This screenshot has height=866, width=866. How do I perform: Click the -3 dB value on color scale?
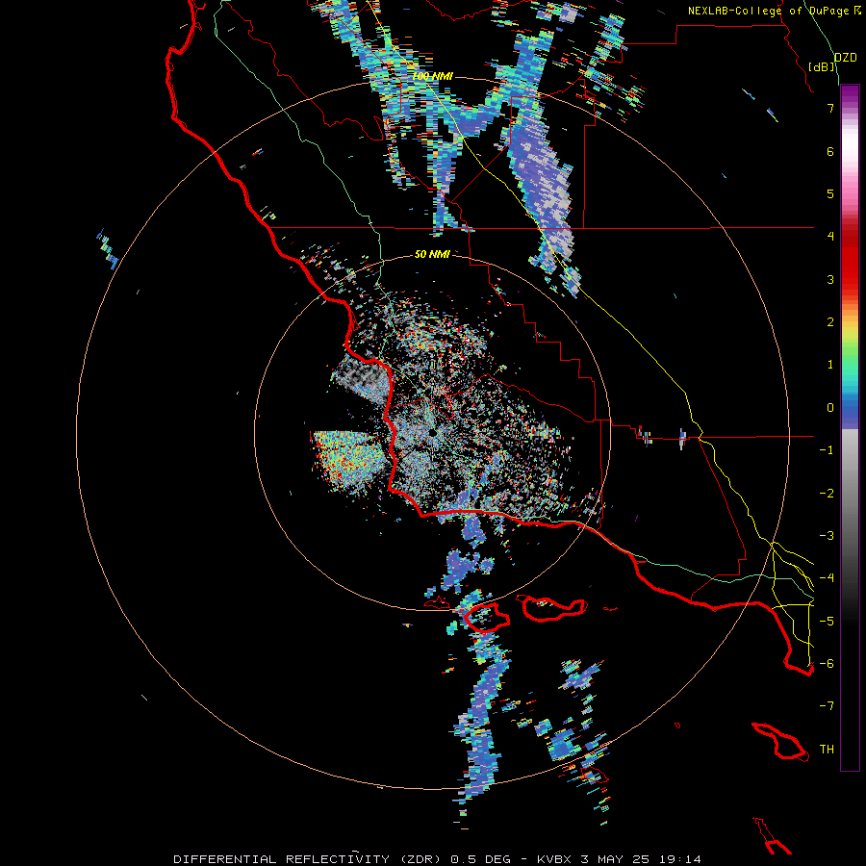[x=827, y=536]
